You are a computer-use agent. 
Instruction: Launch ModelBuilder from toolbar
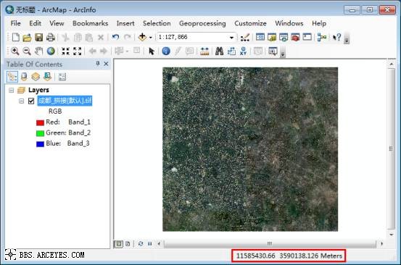(322, 37)
